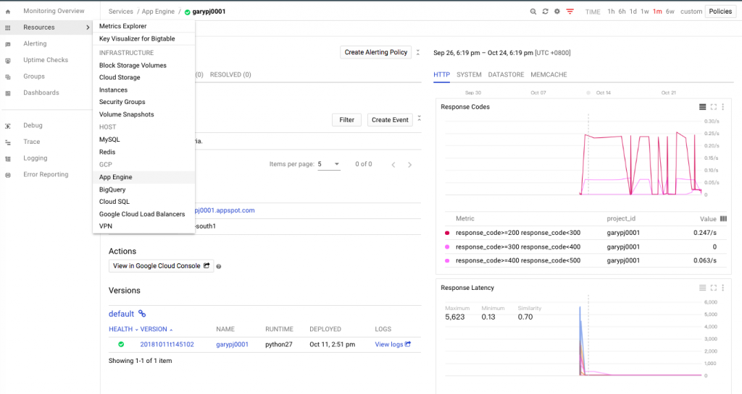This screenshot has width=742, height=394.
Task: Choose the custom time range option
Action: pyautogui.click(x=691, y=12)
